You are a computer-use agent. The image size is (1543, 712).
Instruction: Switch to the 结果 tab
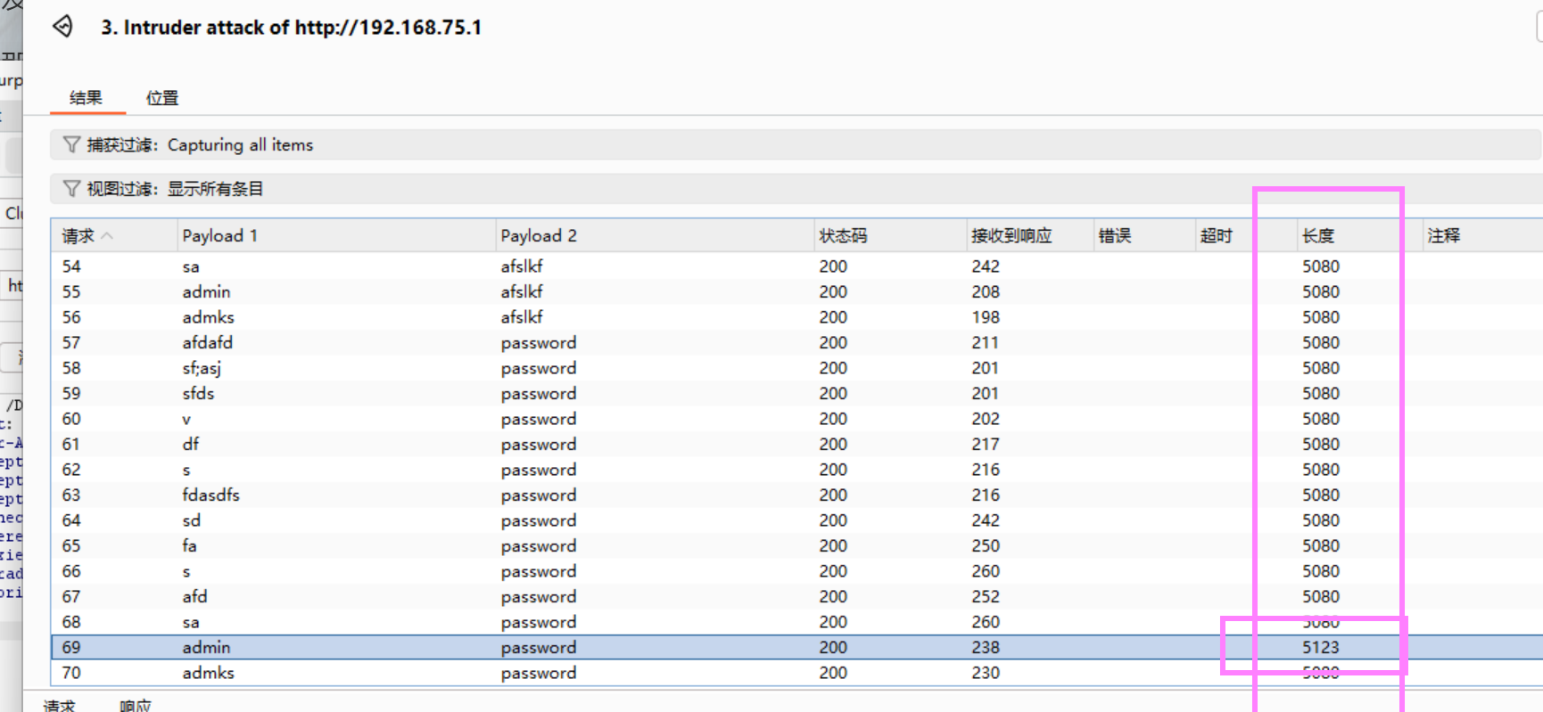click(x=87, y=98)
